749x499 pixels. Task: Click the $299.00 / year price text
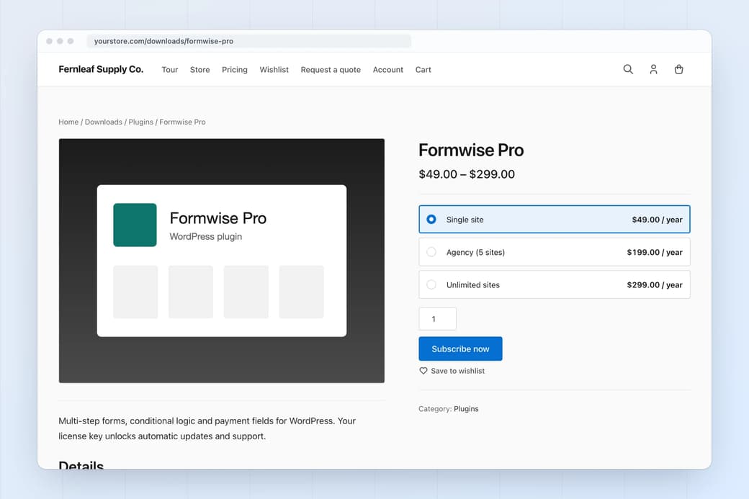655,284
